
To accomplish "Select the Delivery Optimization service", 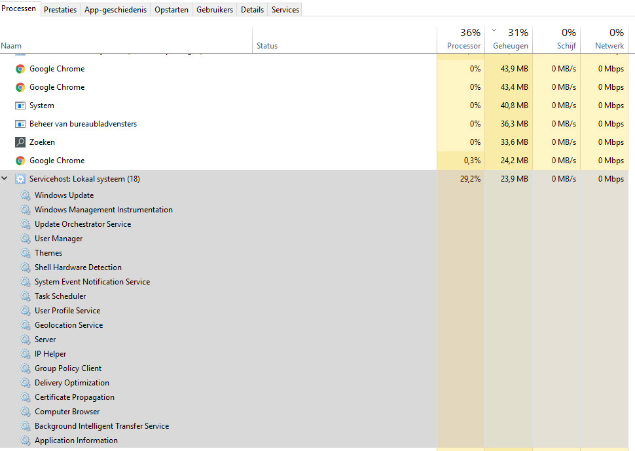I will click(x=72, y=383).
